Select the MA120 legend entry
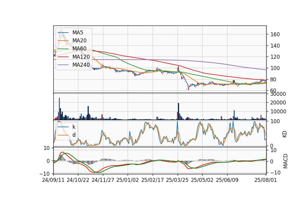The image size is (296, 212). tap(74, 57)
